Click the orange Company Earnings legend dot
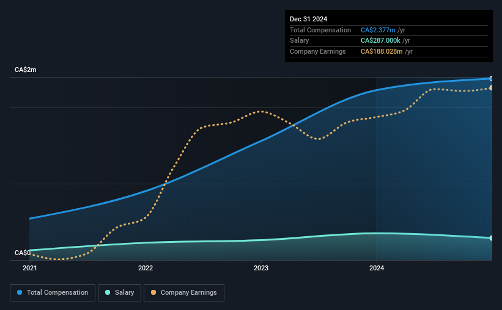This screenshot has height=310, width=502. [x=153, y=292]
